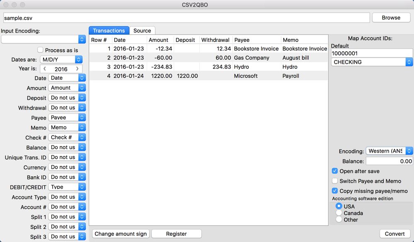
Task: Click the Browse button
Action: coord(391,18)
